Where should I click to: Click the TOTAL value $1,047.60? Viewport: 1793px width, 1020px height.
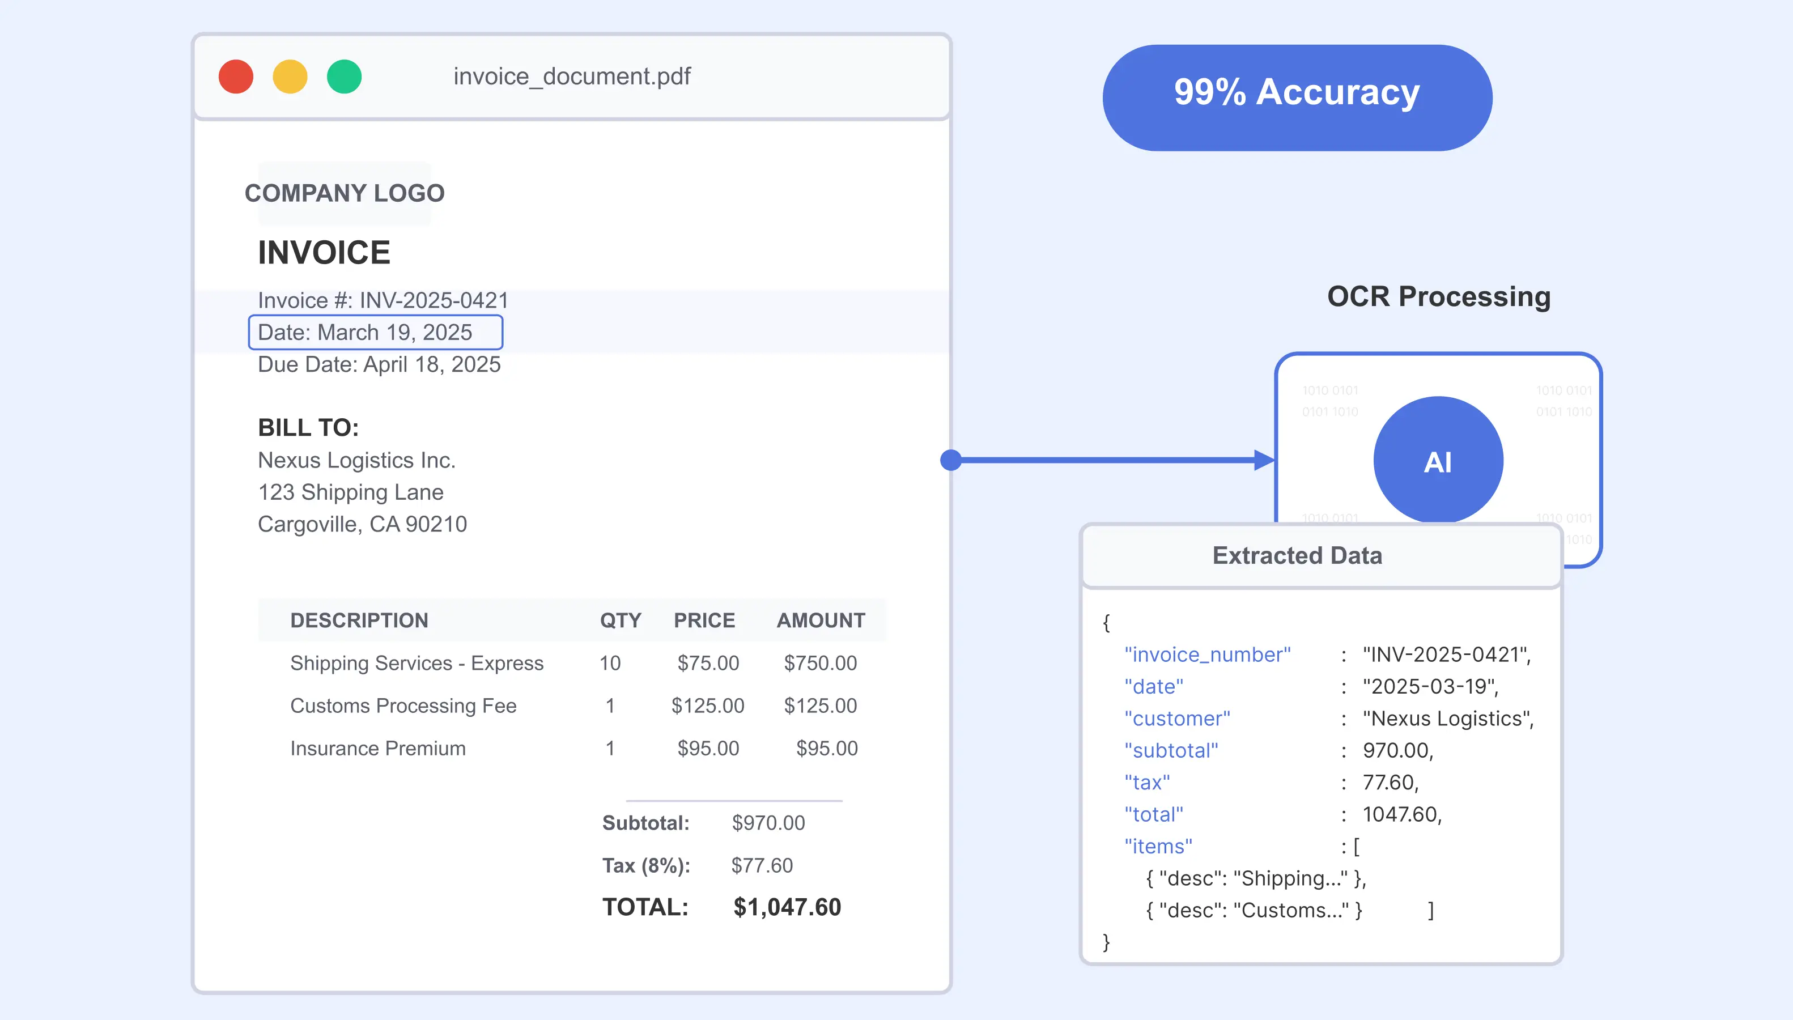click(787, 907)
